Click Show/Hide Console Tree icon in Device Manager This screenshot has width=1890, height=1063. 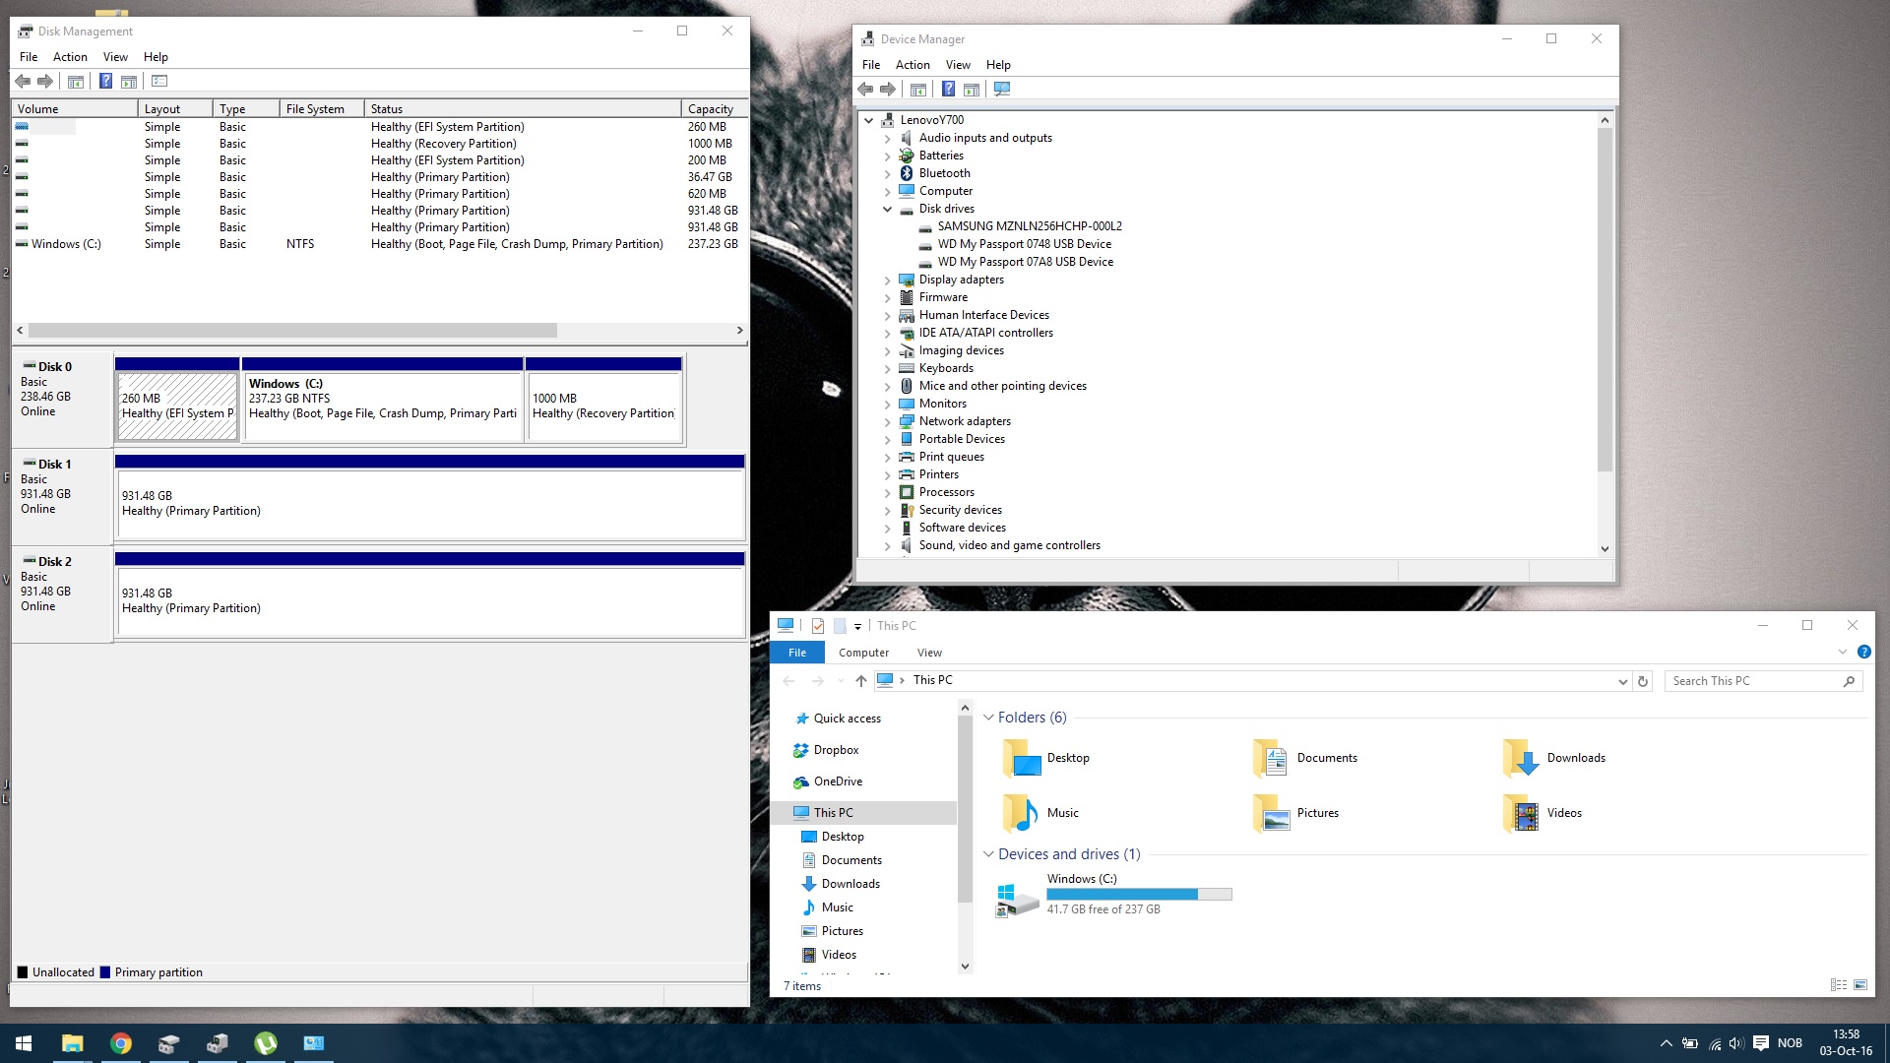pos(917,89)
